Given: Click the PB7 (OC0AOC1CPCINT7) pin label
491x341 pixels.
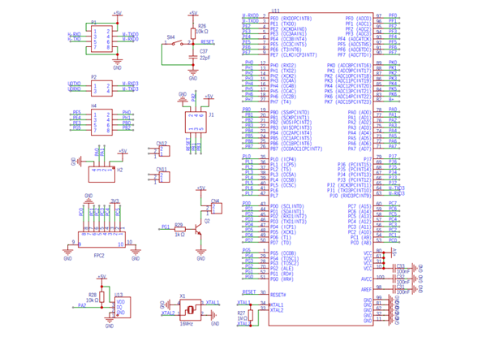Looking at the screenshot, I should click(x=296, y=149).
